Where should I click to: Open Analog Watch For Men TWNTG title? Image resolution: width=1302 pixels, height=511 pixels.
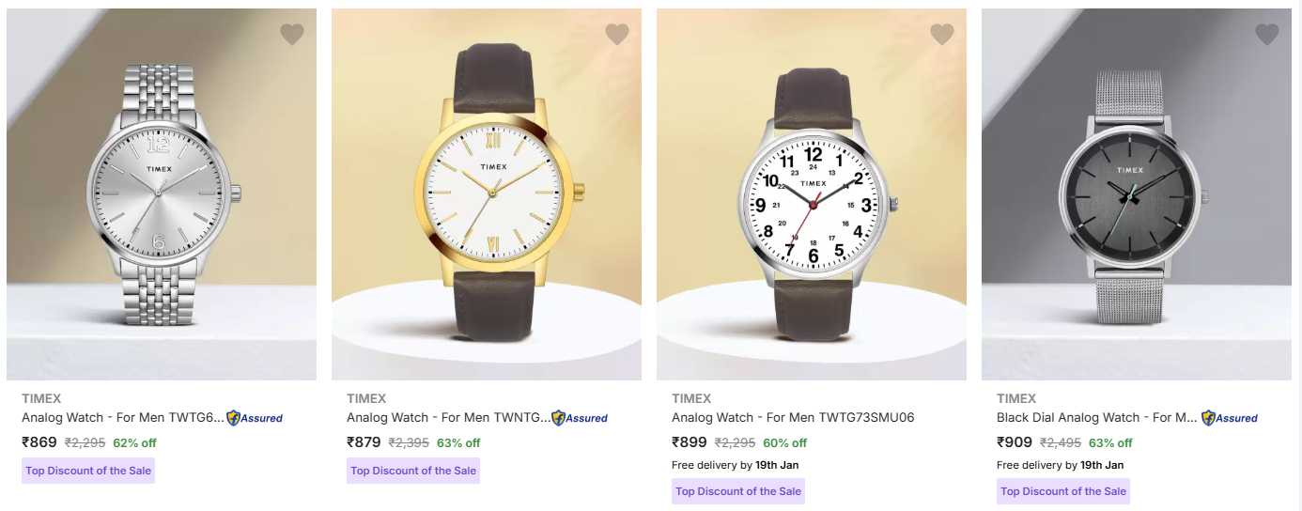point(447,417)
